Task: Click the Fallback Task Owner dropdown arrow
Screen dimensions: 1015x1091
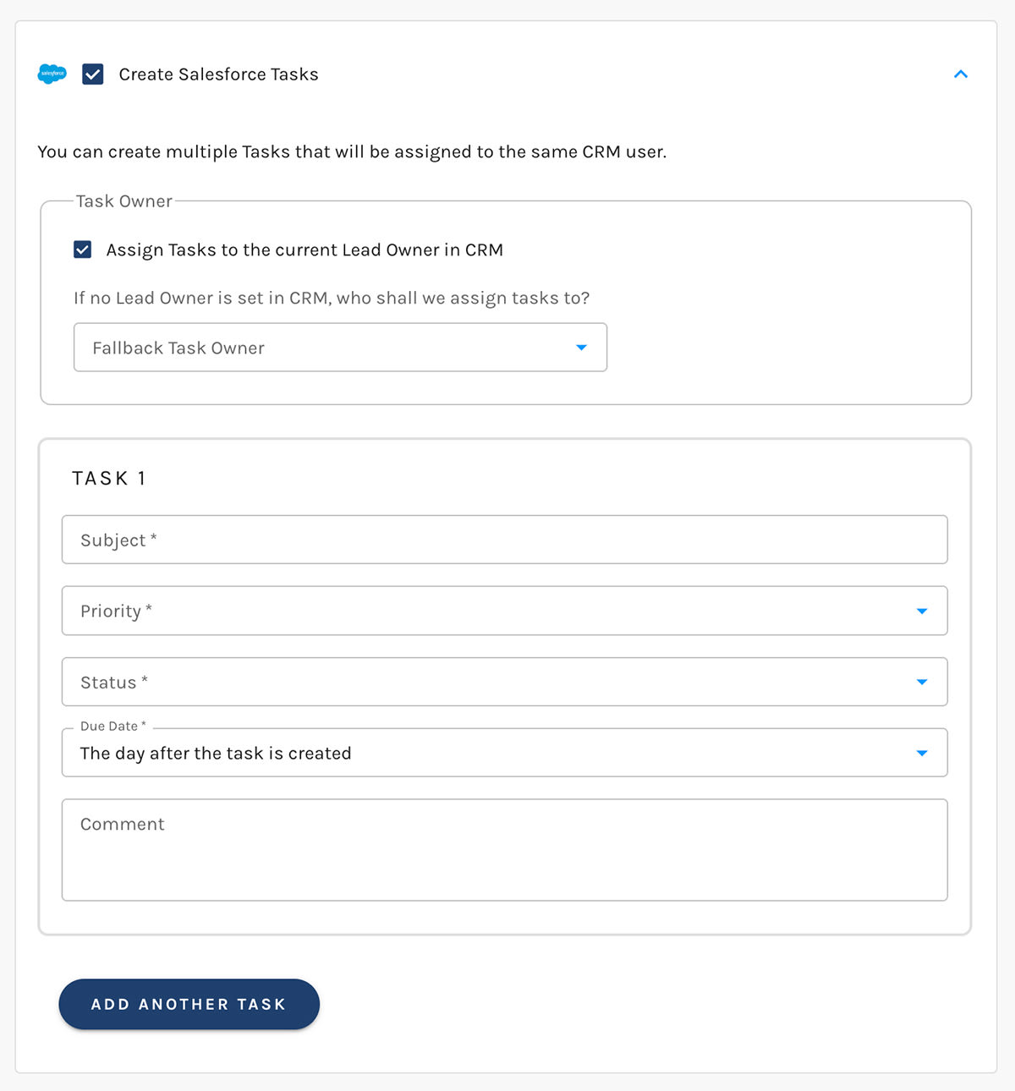Action: pyautogui.click(x=582, y=347)
